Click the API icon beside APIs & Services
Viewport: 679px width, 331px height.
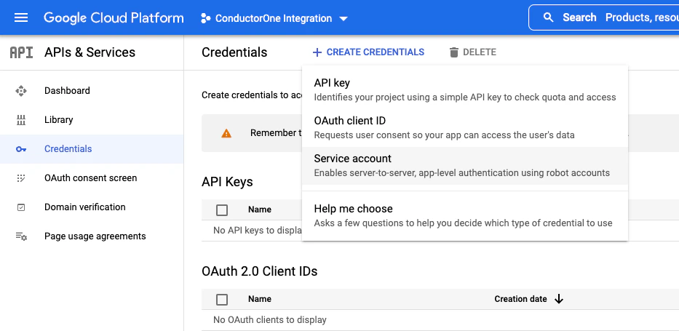21,52
